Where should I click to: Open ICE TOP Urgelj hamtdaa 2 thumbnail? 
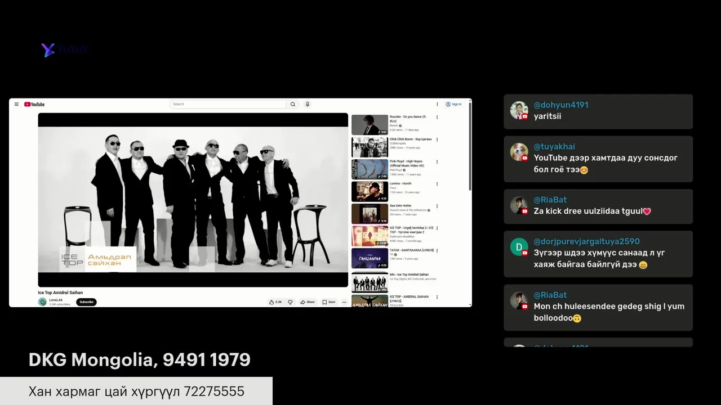point(370,236)
